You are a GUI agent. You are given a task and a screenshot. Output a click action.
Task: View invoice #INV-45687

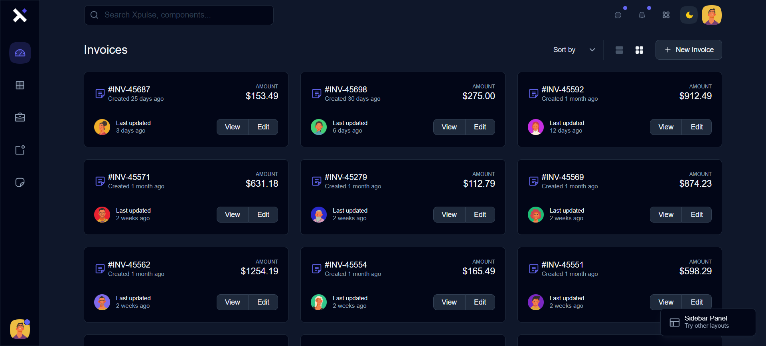point(232,127)
